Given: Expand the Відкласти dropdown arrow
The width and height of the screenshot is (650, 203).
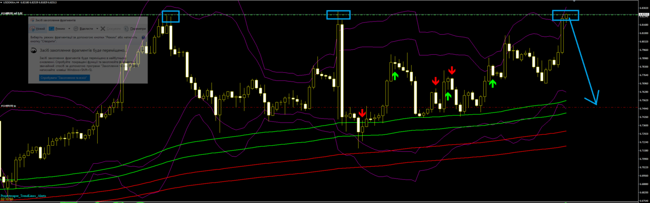Looking at the screenshot, I should tap(97, 29).
